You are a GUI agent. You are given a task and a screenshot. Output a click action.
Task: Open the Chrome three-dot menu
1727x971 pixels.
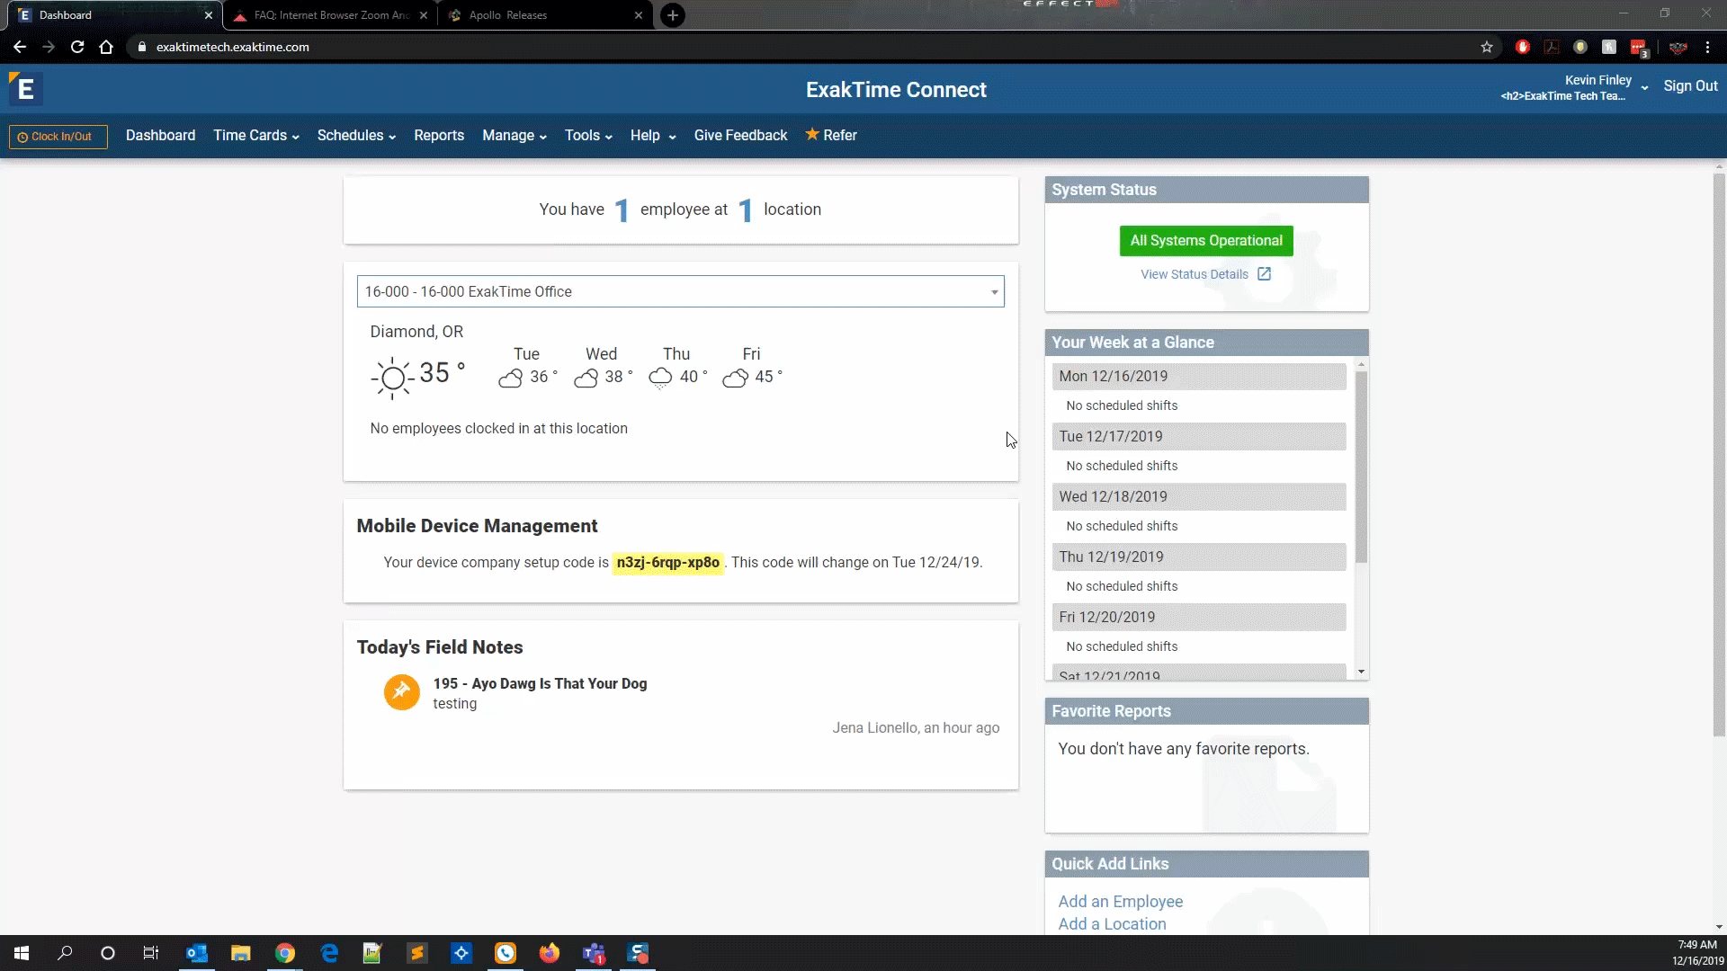[1707, 47]
